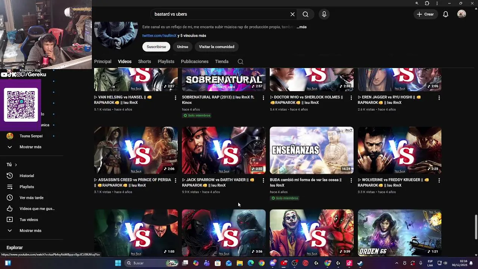Expand Mostrar más under Tus videos
The image size is (478, 269).
coord(30,231)
